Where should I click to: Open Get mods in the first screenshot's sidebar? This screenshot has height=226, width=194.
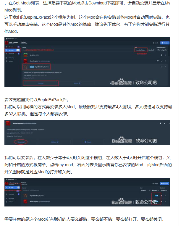tap(12, 50)
